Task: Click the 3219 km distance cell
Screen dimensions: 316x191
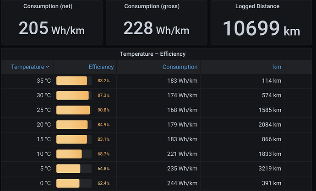Action: 270,169
